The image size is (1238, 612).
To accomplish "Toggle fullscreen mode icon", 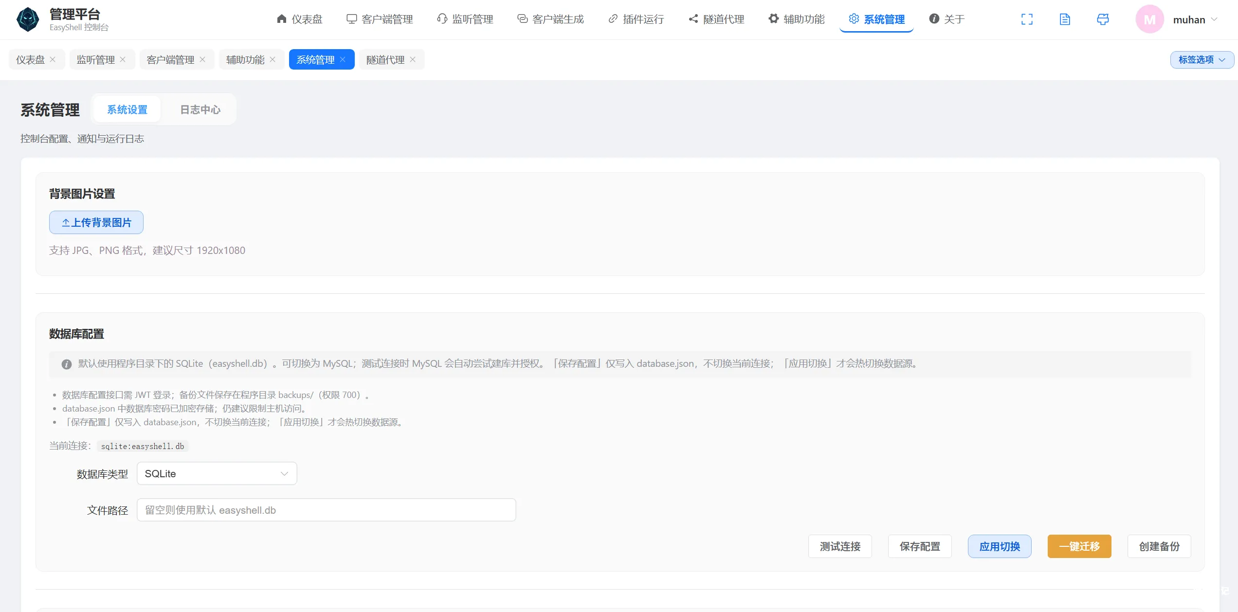I will (x=1027, y=19).
